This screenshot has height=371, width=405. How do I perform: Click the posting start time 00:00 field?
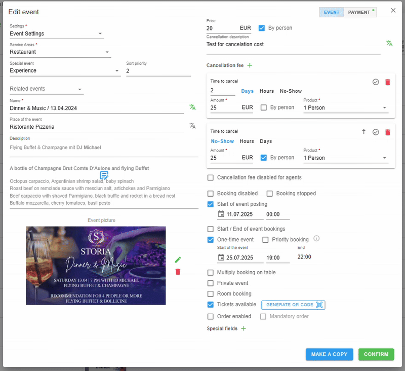pos(277,214)
